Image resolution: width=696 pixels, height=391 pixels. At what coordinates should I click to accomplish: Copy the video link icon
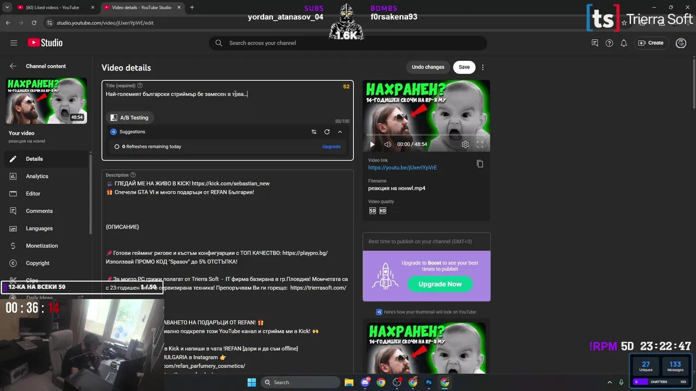coord(480,163)
